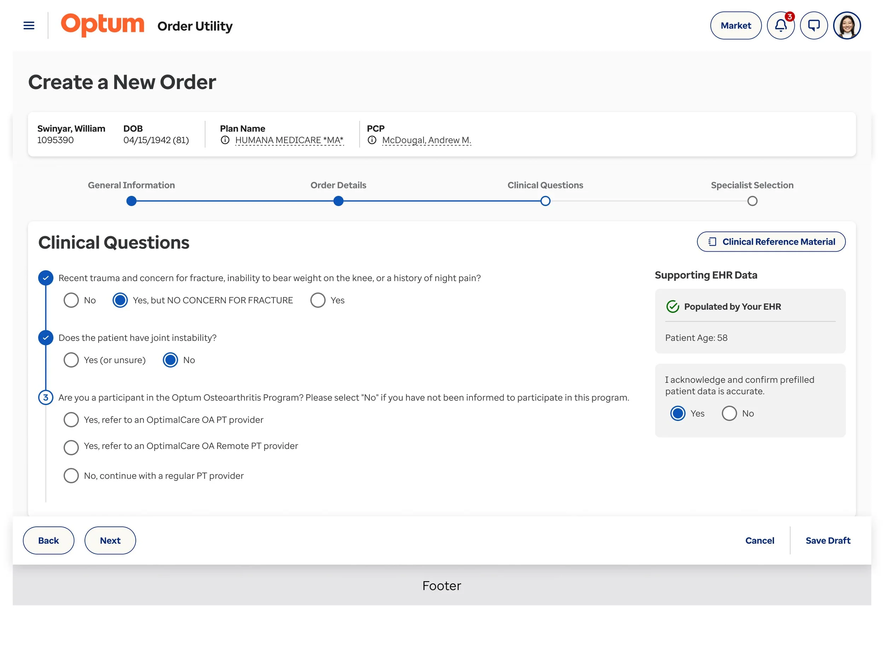The image size is (884, 654).
Task: Open Clinical Reference Material
Action: (771, 241)
